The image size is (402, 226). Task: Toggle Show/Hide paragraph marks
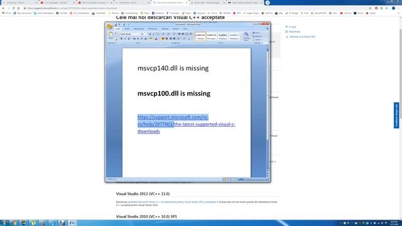tap(191, 34)
